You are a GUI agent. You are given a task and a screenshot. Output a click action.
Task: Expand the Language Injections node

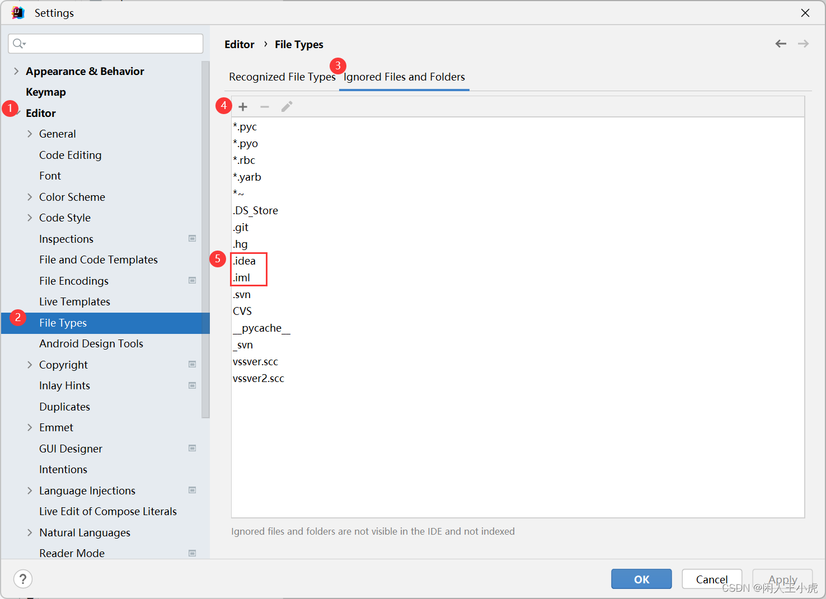click(30, 490)
